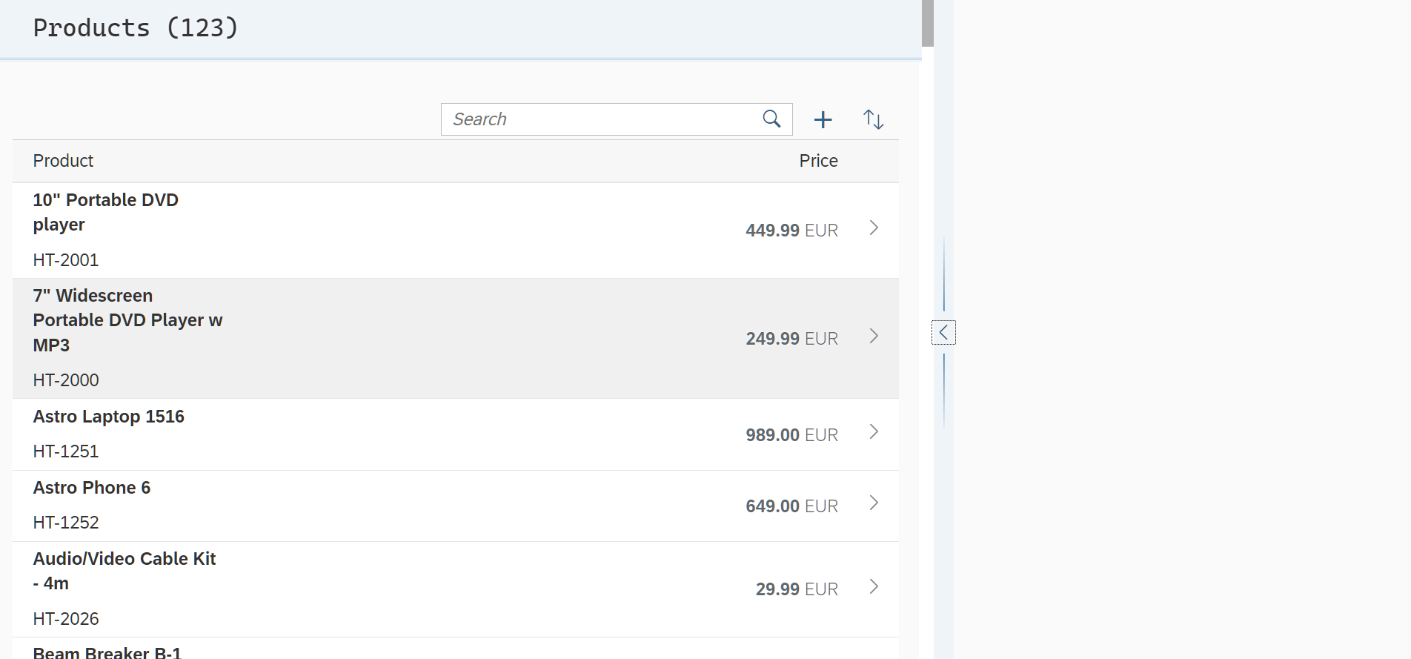The height and width of the screenshot is (659, 1411).
Task: Select the HT-2000 widescreen DVD player row
Action: (445, 339)
